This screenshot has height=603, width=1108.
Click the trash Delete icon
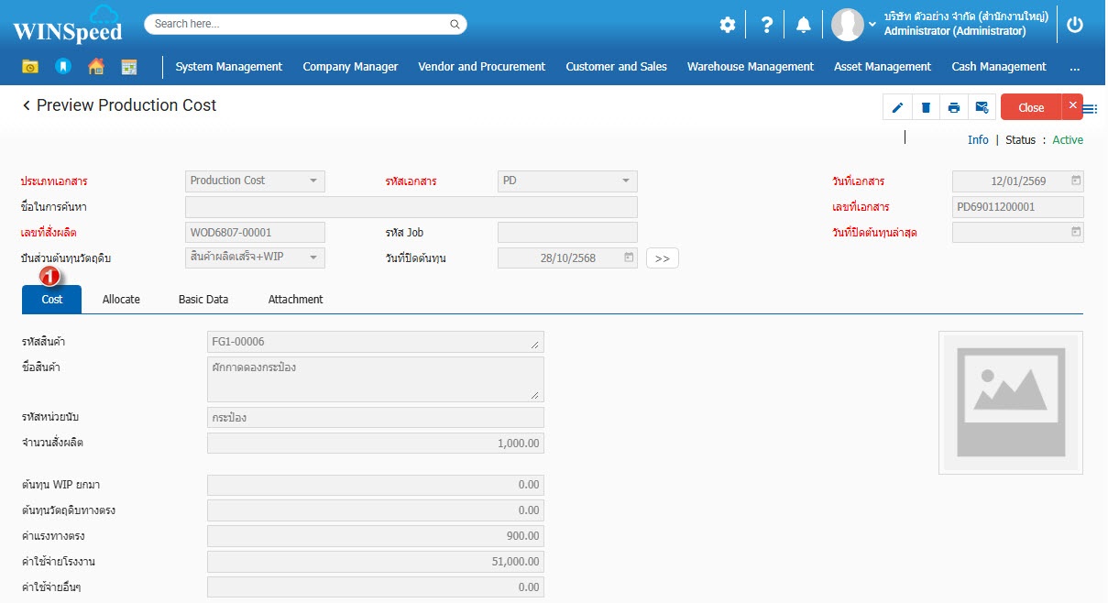click(926, 108)
